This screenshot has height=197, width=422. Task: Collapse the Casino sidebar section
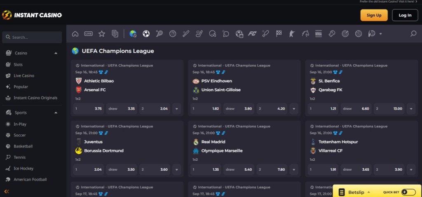[x=56, y=53]
